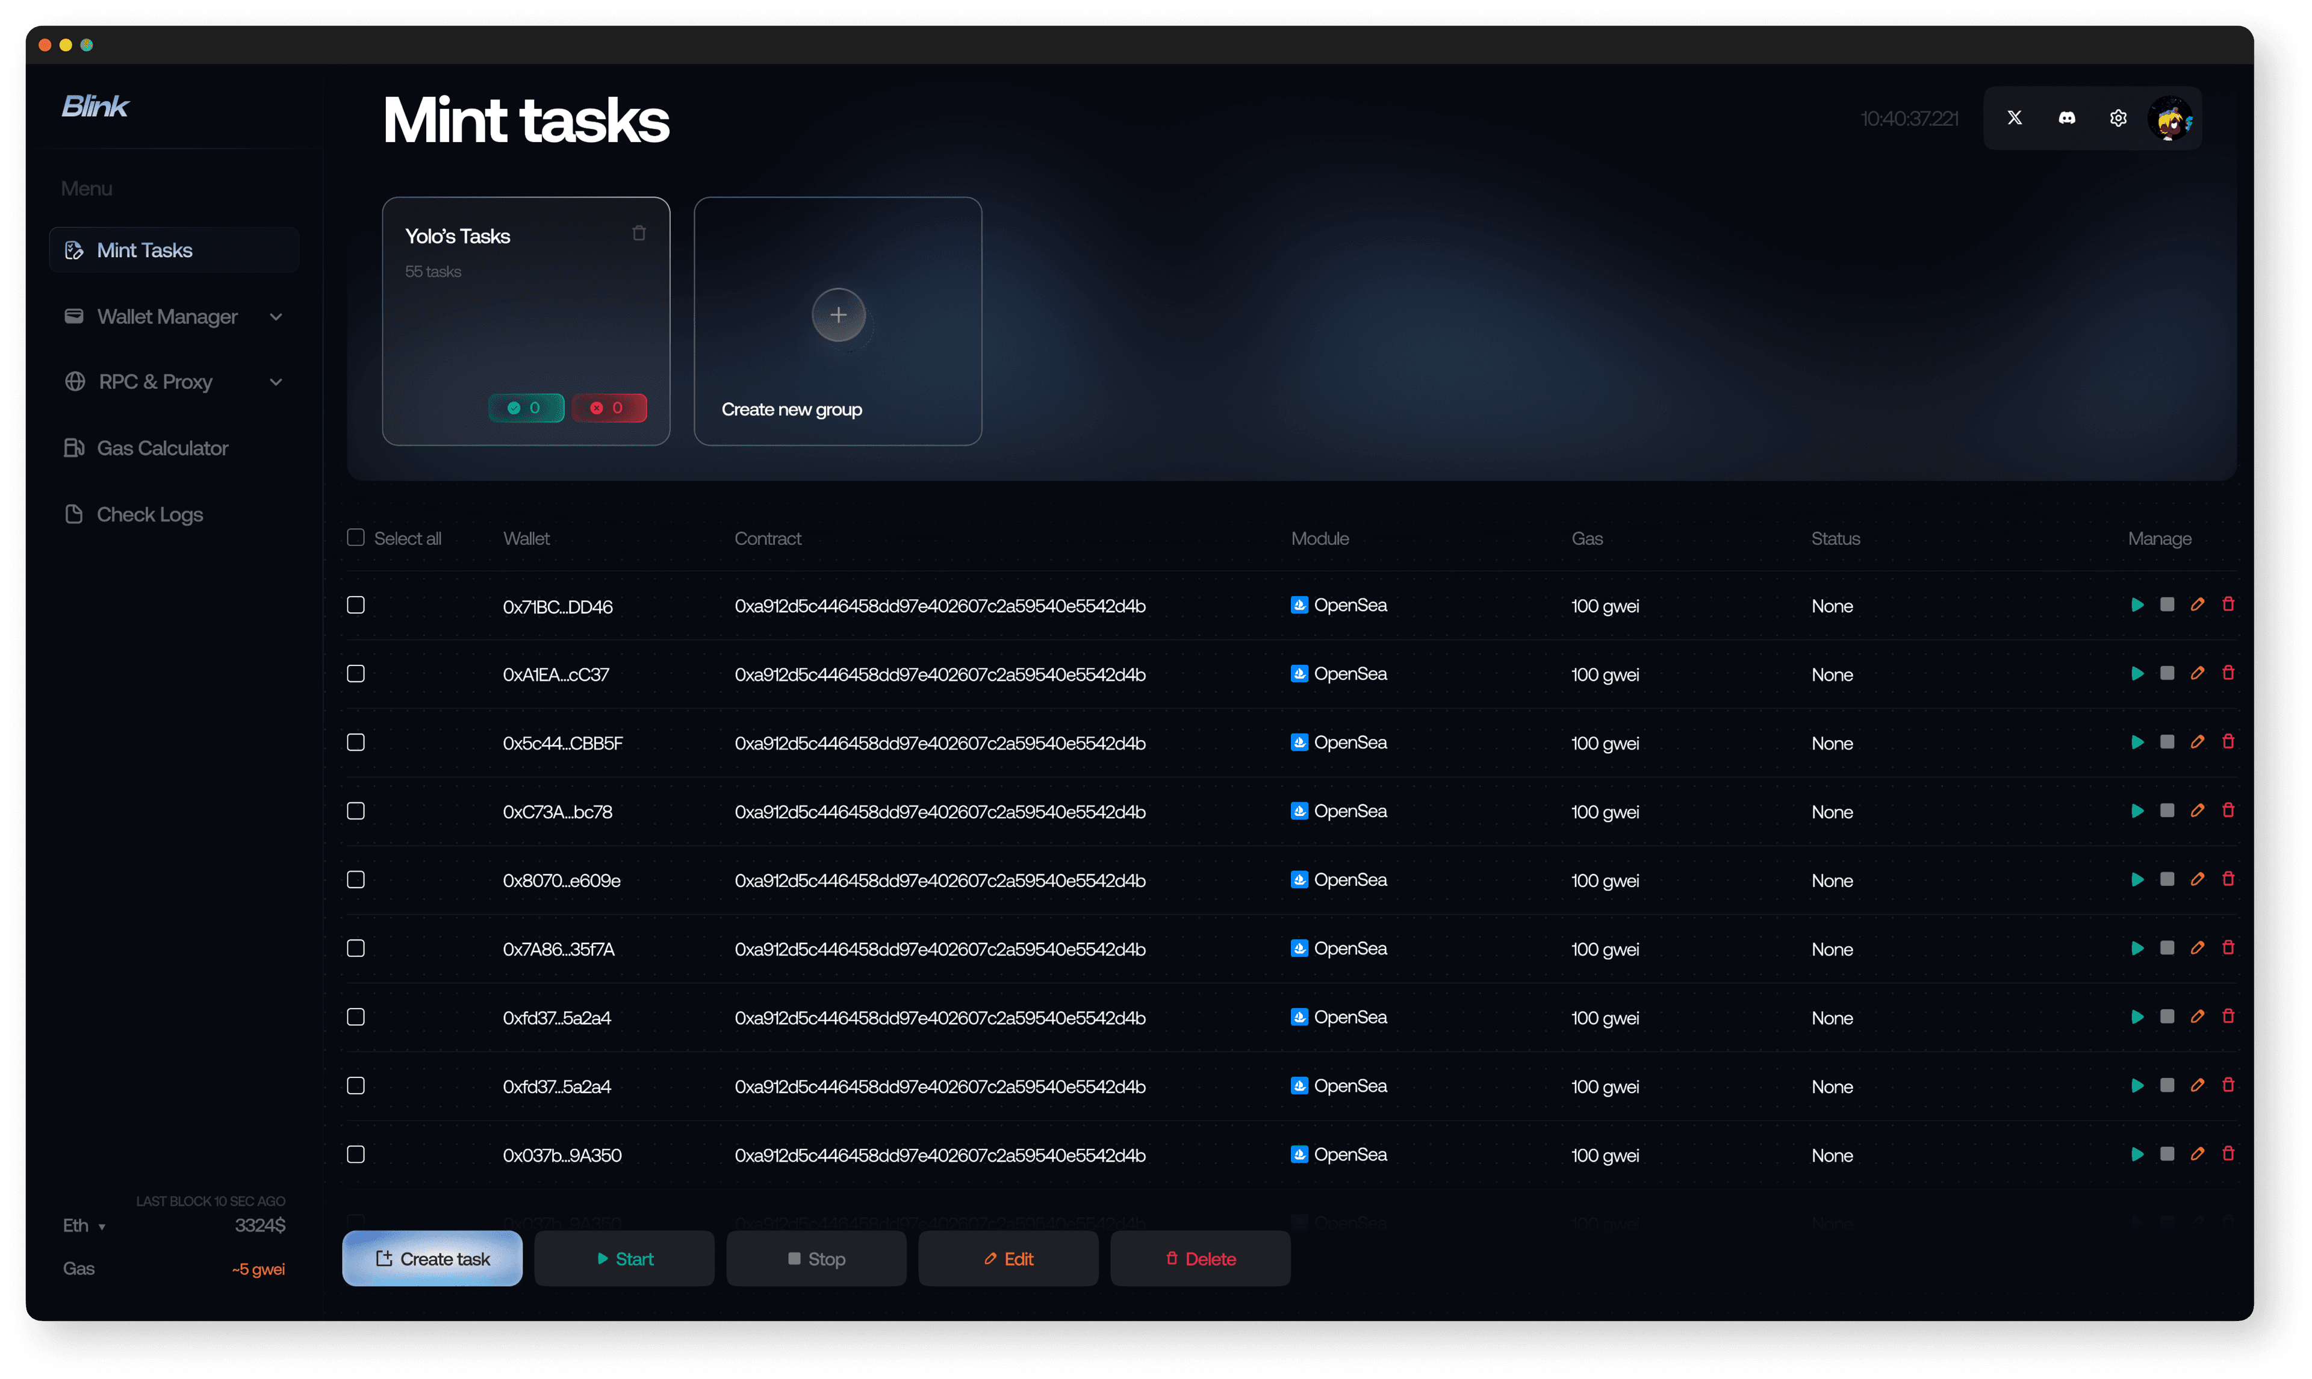Stop the 0x71BC..DD46 task with square icon

[x=2166, y=605]
